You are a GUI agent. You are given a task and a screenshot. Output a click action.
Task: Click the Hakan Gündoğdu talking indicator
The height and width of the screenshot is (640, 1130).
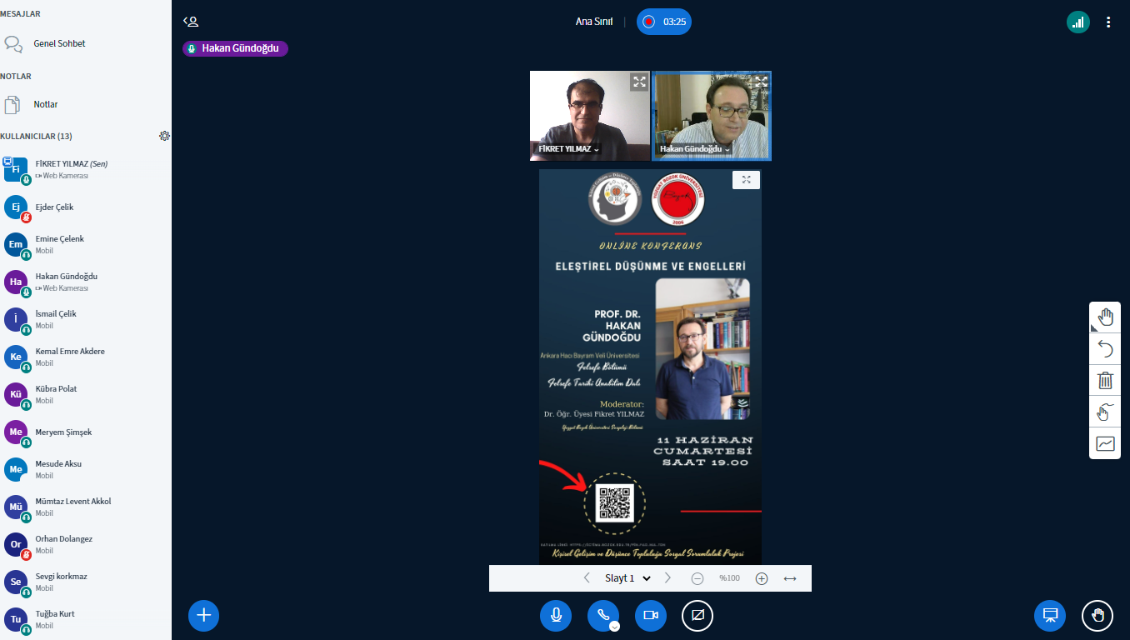coord(235,48)
